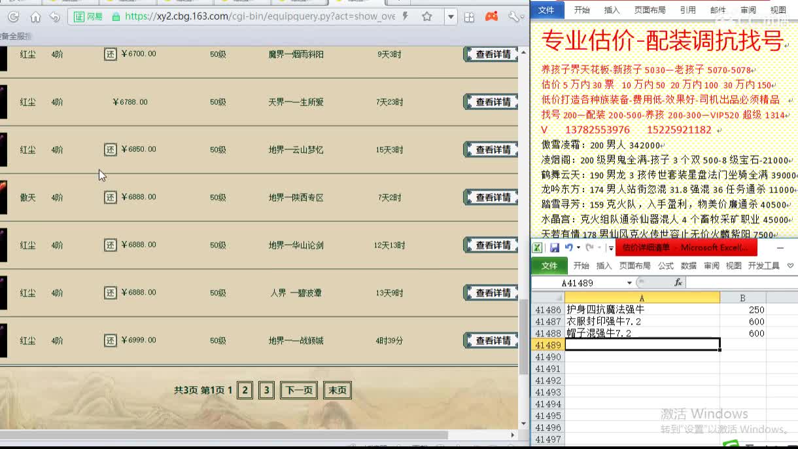The image size is (798, 449).
Task: Click the 还 bargain icon beside ¥6850.00
Action: [111, 149]
